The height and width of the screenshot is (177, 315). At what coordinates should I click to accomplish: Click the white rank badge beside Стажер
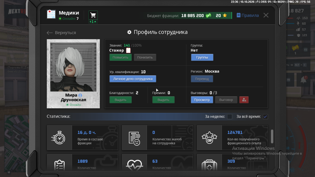(x=128, y=50)
